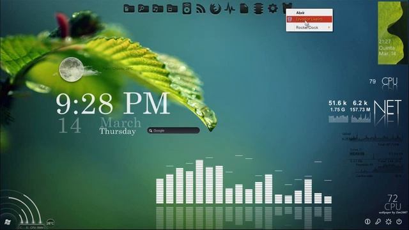Viewport: 409px width, 230px height.
Task: Click the power shutdown icon
Action: [399, 222]
